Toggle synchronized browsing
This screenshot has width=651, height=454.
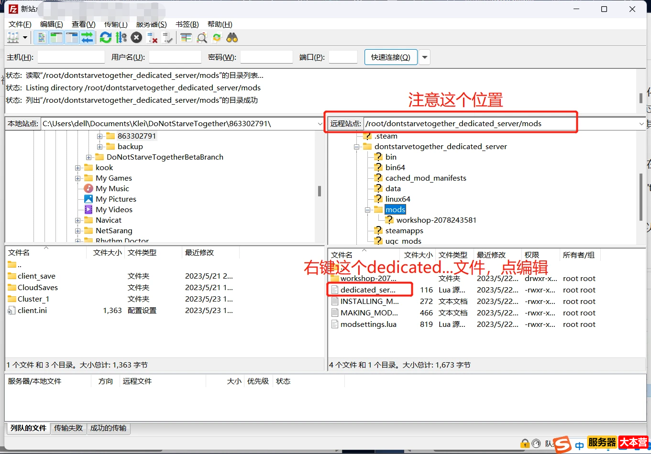(217, 37)
